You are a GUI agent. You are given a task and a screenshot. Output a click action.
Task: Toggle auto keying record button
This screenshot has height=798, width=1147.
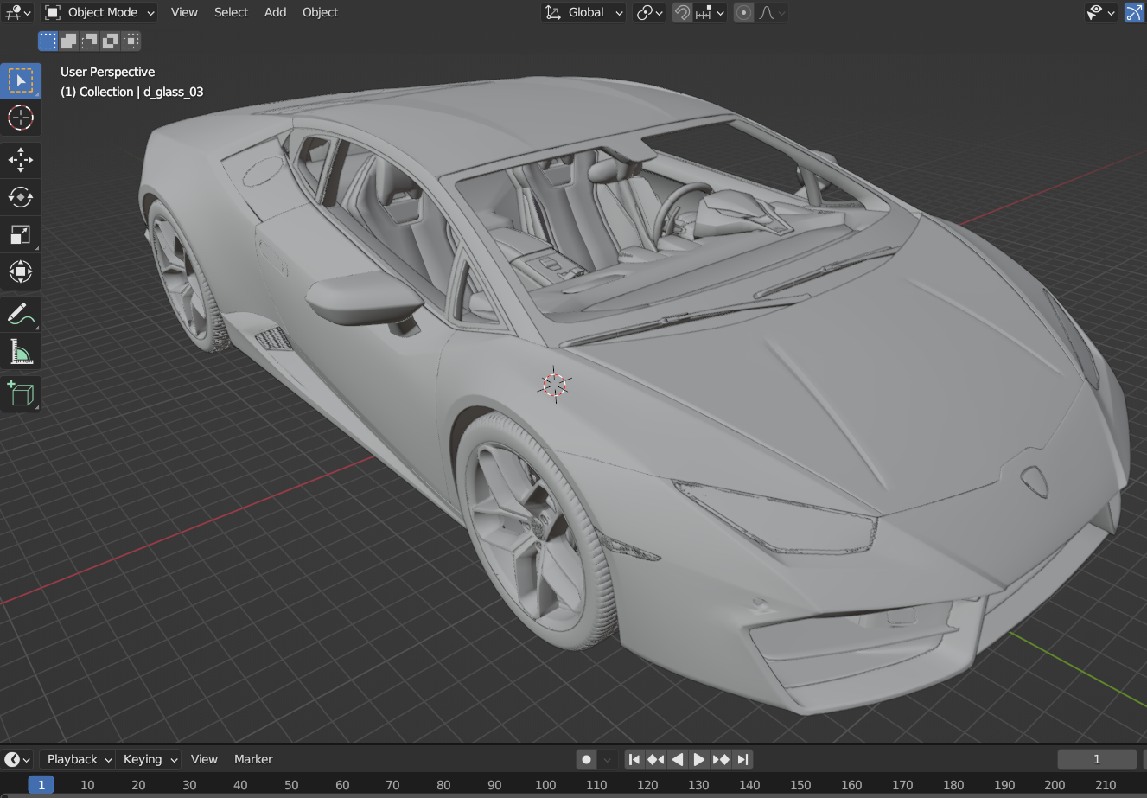click(x=587, y=759)
